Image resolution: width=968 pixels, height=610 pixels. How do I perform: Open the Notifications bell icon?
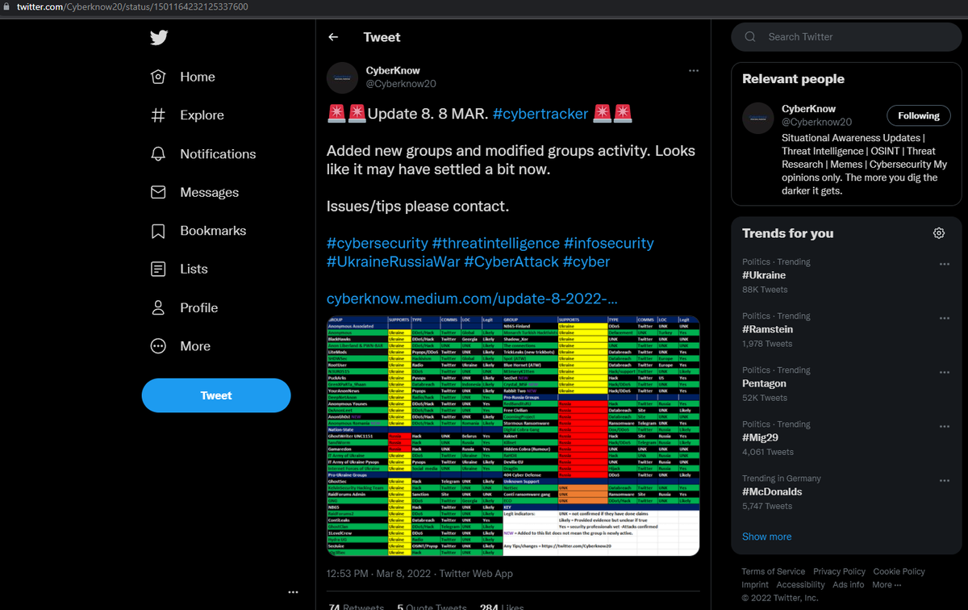pyautogui.click(x=158, y=154)
